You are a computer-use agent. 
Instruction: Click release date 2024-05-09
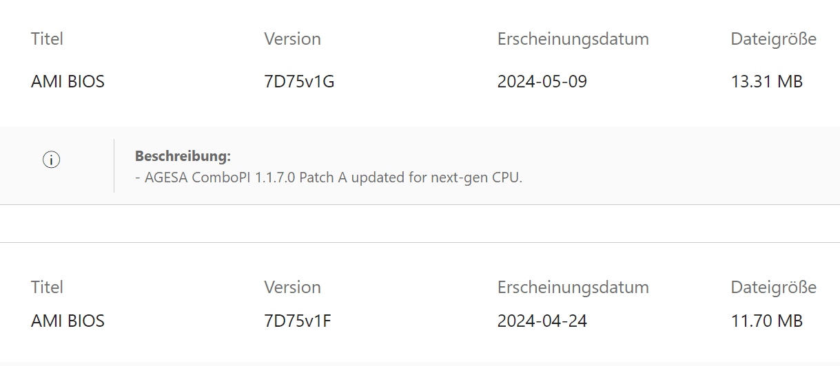point(542,82)
